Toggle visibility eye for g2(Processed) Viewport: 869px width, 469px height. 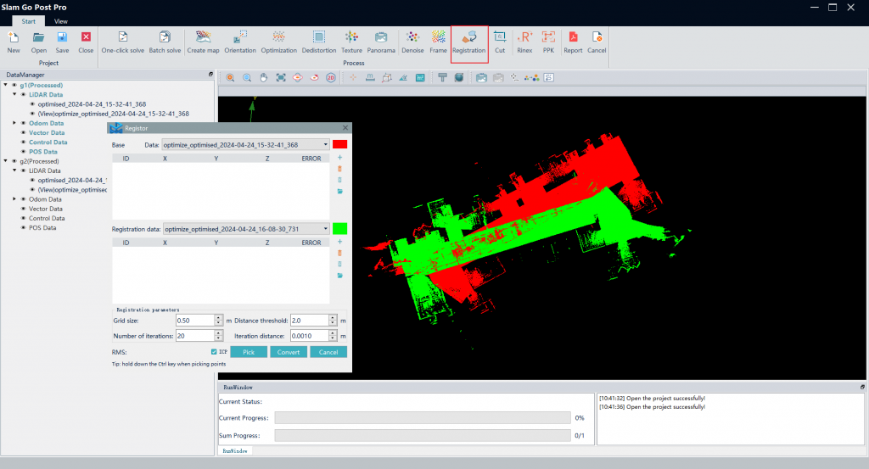point(14,161)
